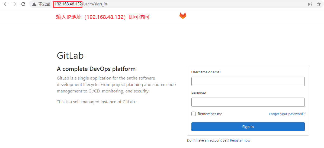Open the Register now link
Viewport: 324px width, 148px height.
point(240,140)
